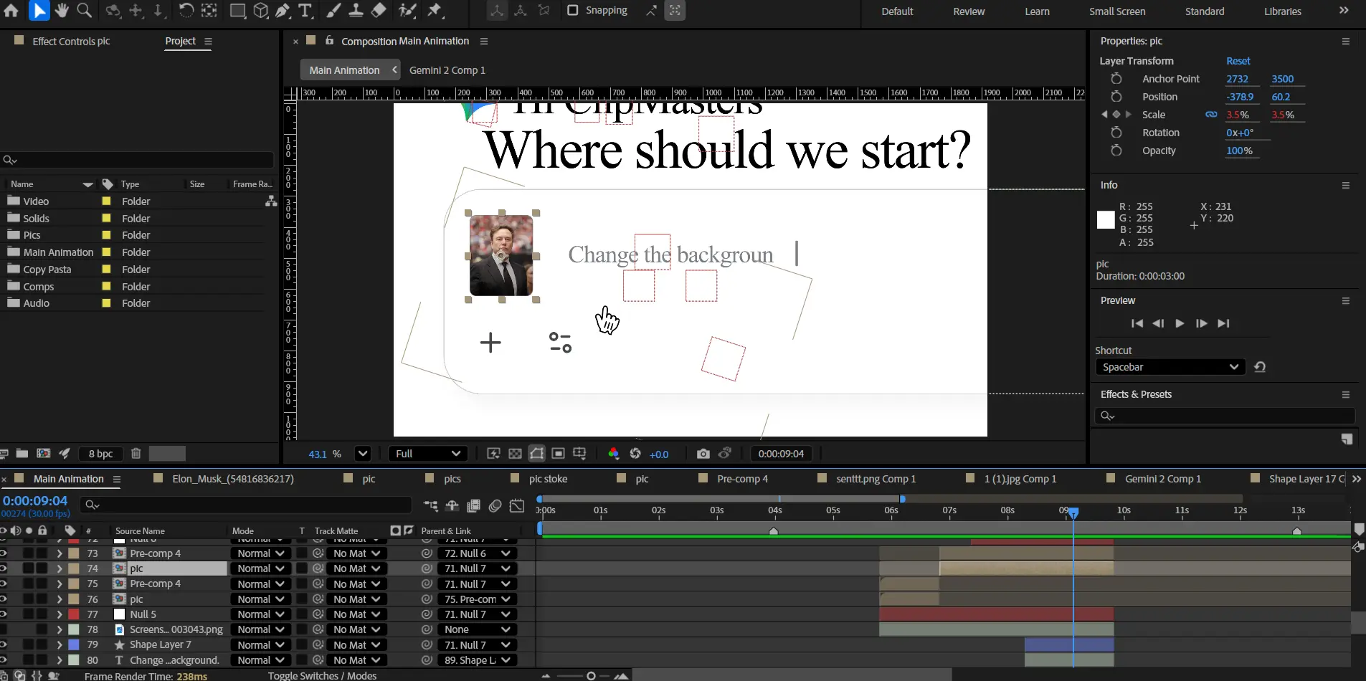1366x681 pixels.
Task: Expand the Pre-comp 4 layer 73 properties
Action: pos(60,553)
